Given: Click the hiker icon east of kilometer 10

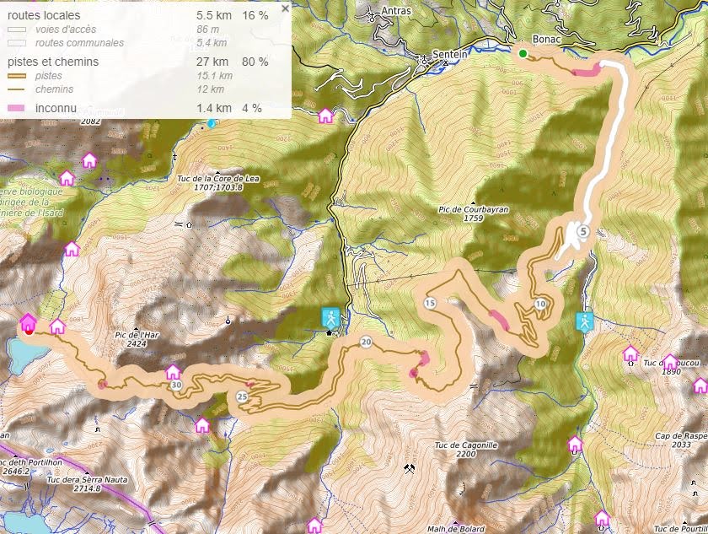Looking at the screenshot, I should point(585,321).
